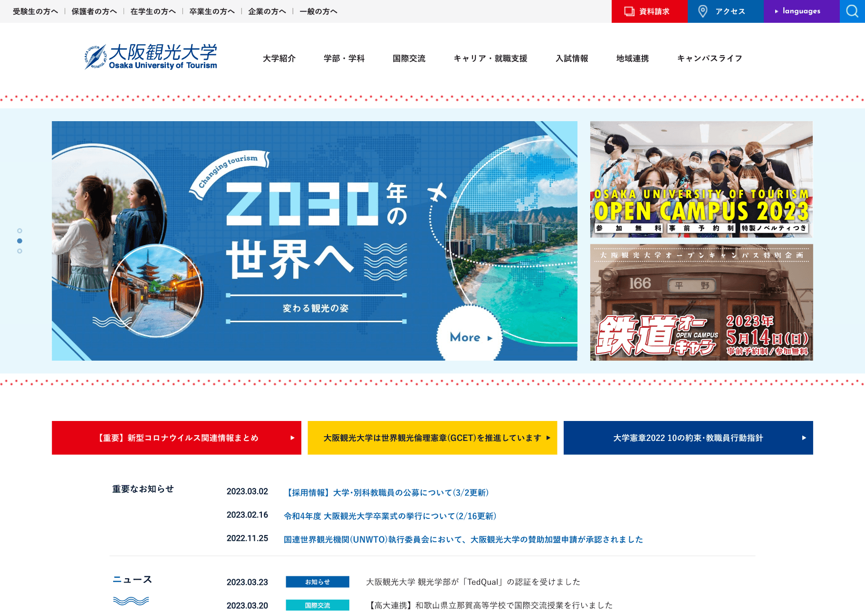Click the 2023.03.02 date text
Image resolution: width=865 pixels, height=612 pixels.
[x=247, y=491]
